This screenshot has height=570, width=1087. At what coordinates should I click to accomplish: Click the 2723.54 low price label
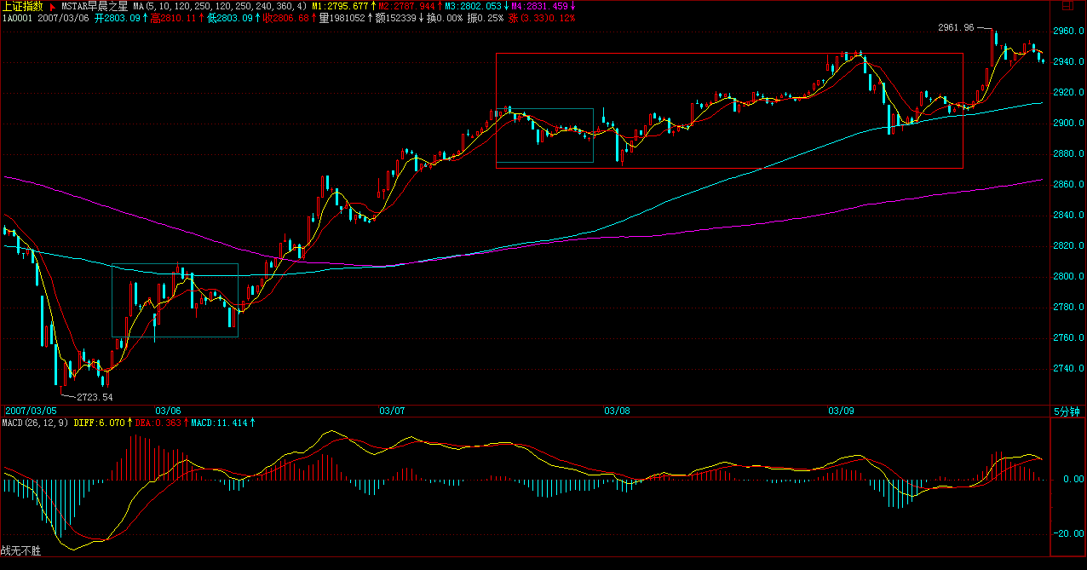[x=95, y=397]
